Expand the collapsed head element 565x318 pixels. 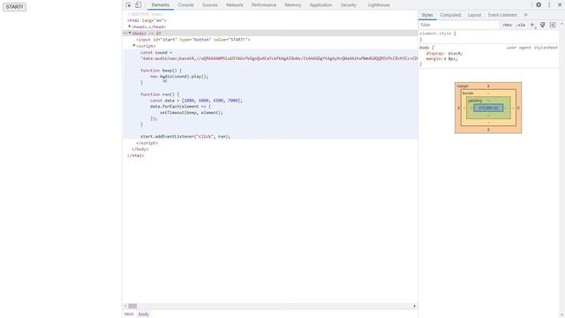pos(130,26)
